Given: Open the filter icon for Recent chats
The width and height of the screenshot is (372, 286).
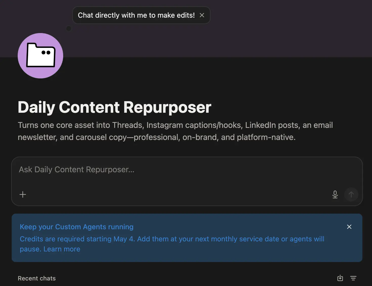Looking at the screenshot, I should click(x=353, y=278).
